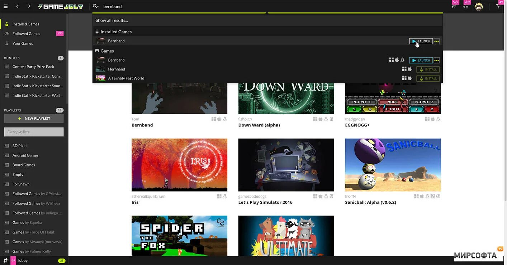Open Sanicball Alpha thumbnail

393,165
